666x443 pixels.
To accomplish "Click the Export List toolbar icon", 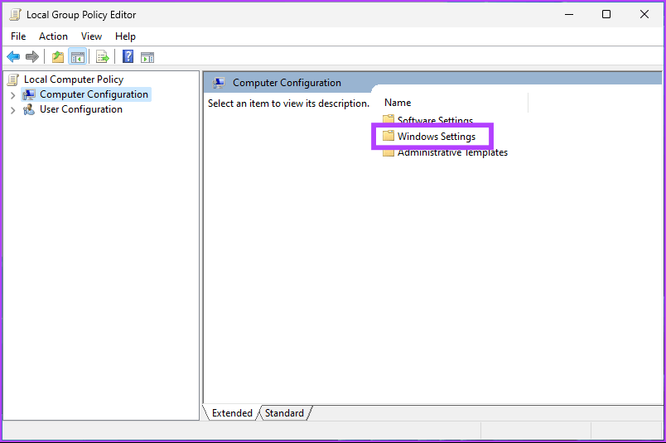I will (x=103, y=56).
